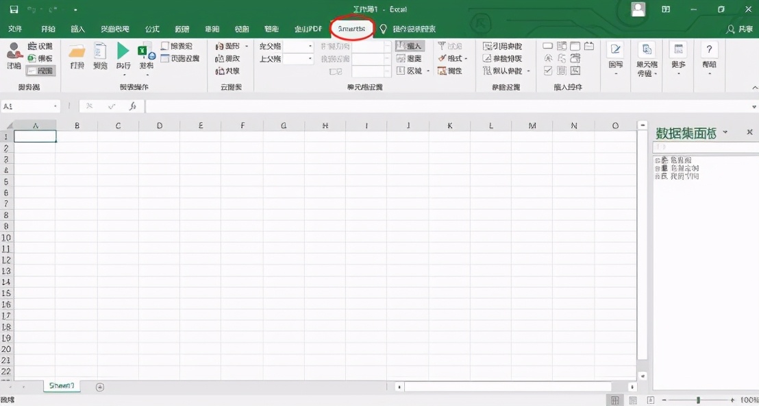Click the checkbox control in the 插入控件 group

[x=548, y=71]
